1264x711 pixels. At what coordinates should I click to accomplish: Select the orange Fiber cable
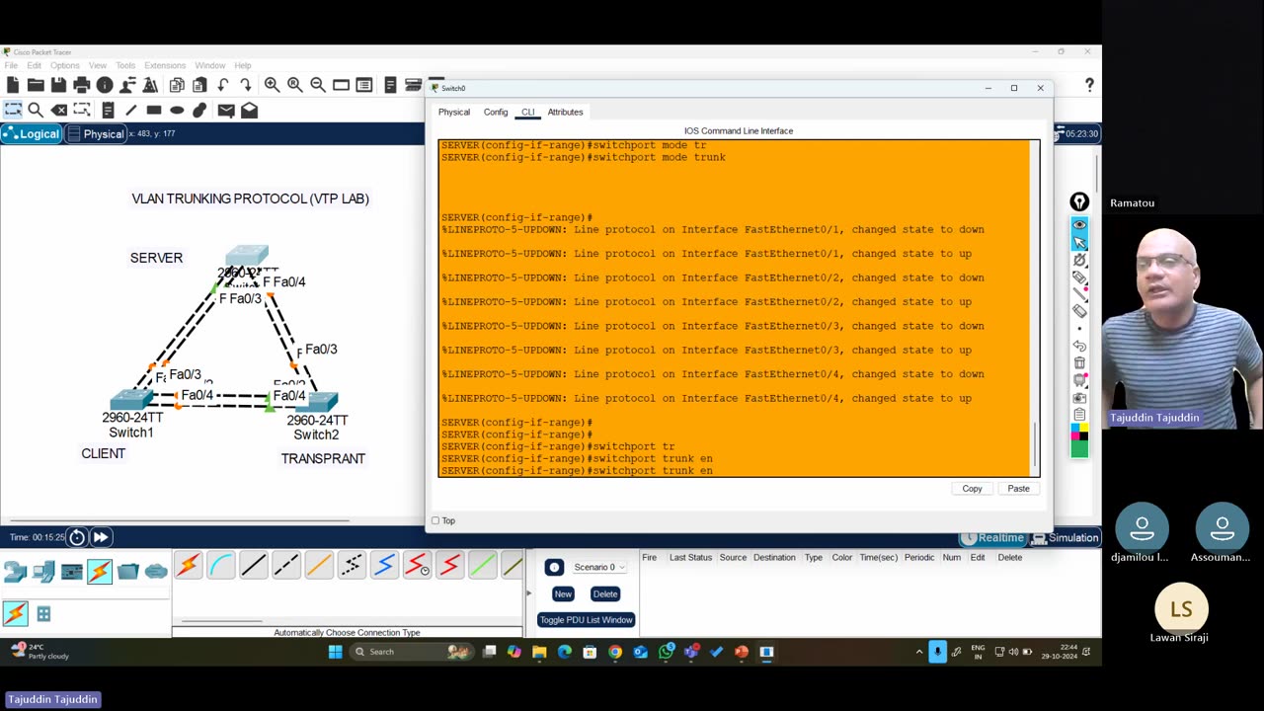click(318, 565)
